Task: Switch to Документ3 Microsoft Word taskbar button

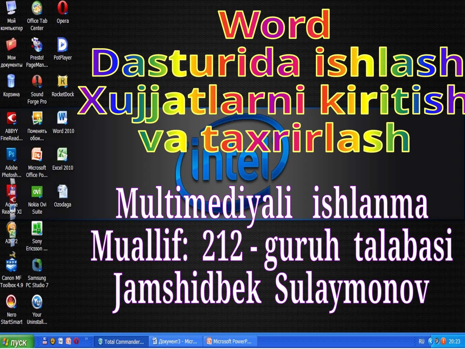Action: (175, 341)
